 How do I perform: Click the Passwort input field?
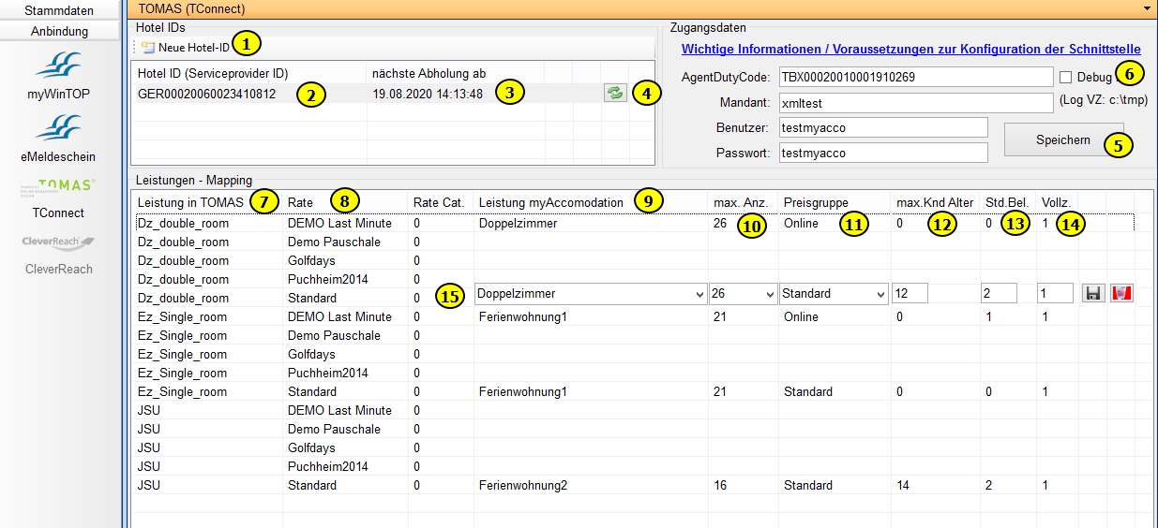pos(883,153)
